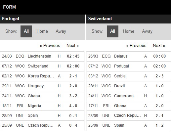Image resolution: width=171 pixels, height=132 pixels.
Task: Show Portugal's Home matches only
Action: 42,31
